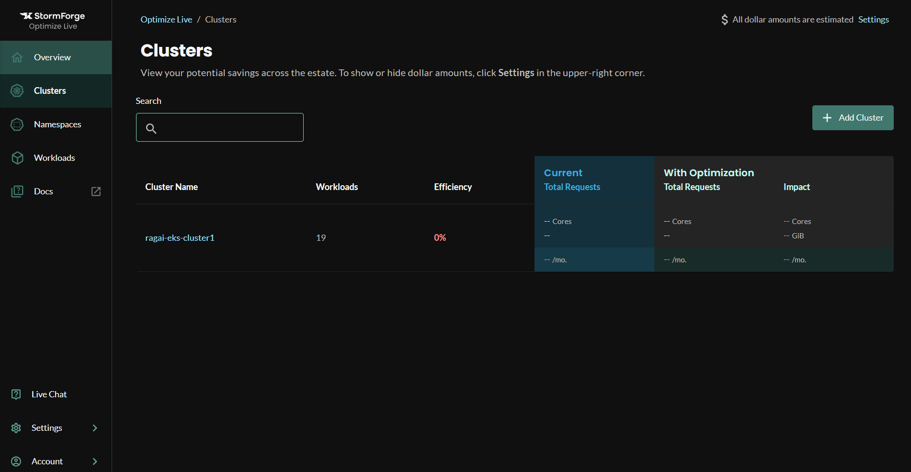The image size is (911, 472).
Task: Click the Live Chat help icon
Action: (x=16, y=394)
